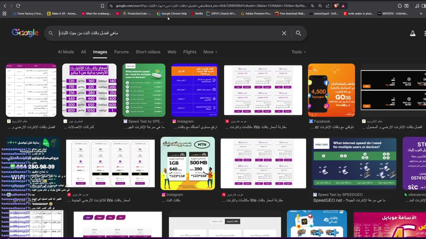Expand hidden bookmarks overflow chevron

[x=421, y=14]
